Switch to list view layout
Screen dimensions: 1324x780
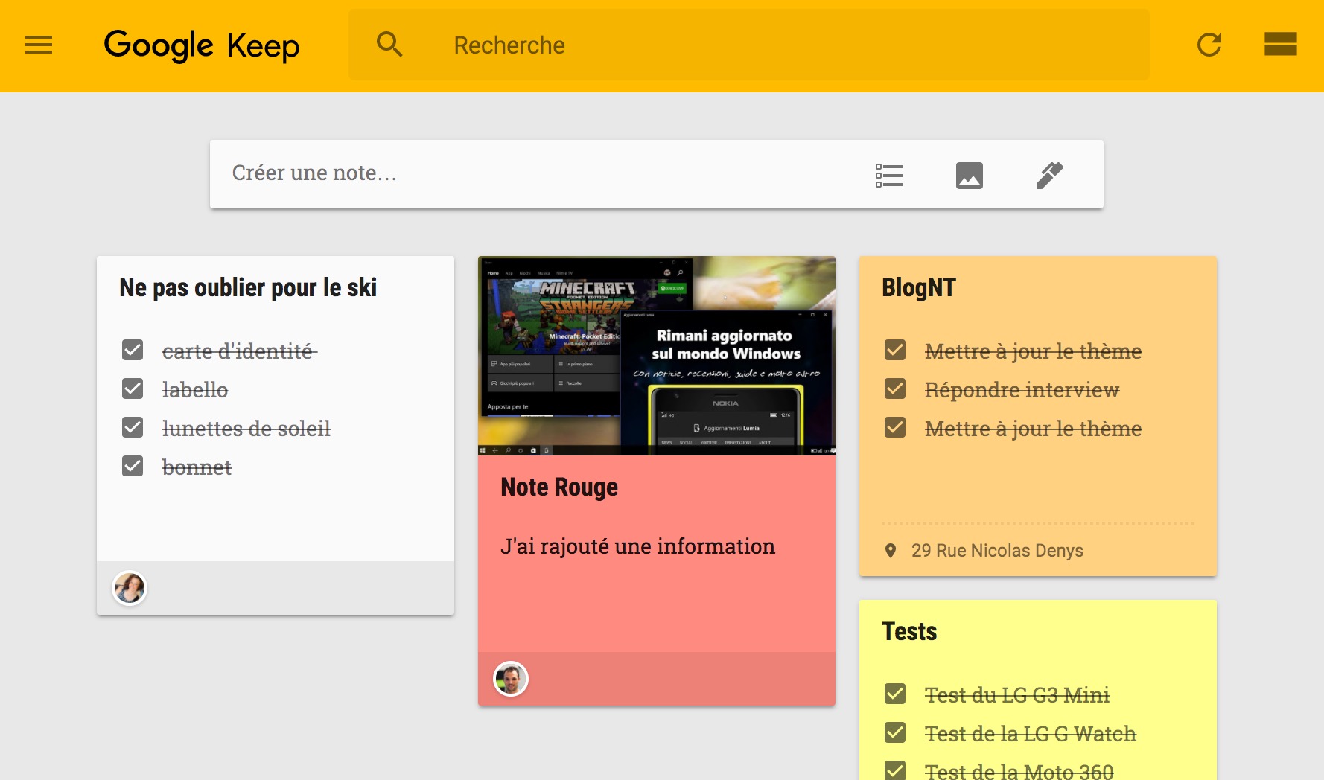point(1280,45)
